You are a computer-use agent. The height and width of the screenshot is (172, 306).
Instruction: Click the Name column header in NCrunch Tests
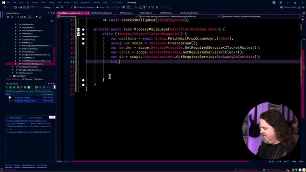tap(8, 95)
